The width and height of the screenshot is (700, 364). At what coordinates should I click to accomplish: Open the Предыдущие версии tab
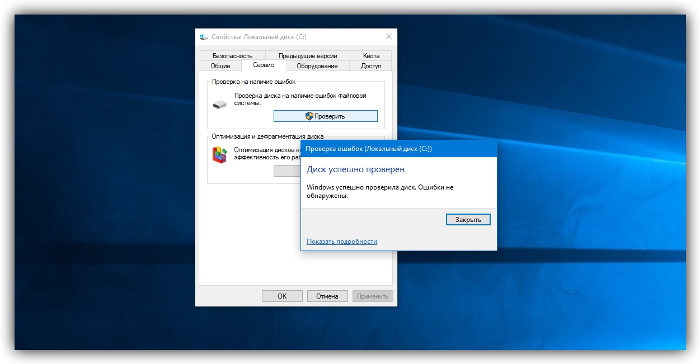pos(308,55)
